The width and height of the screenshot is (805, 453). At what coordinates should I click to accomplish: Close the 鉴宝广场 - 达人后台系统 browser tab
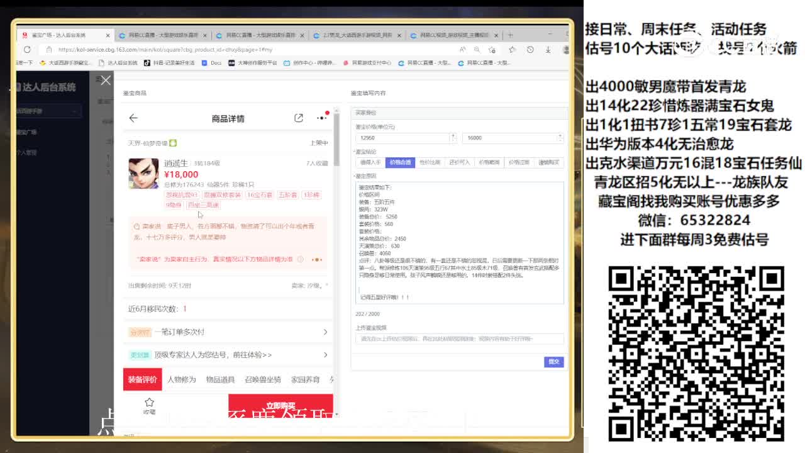pyautogui.click(x=108, y=35)
